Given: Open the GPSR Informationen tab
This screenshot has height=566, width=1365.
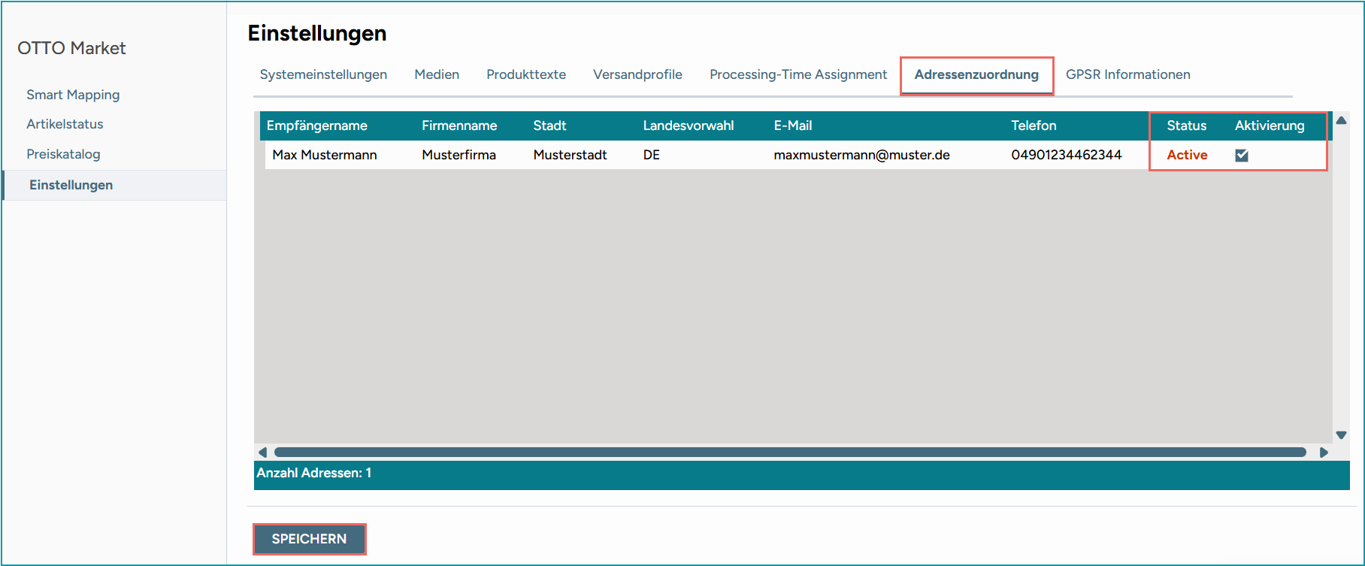Looking at the screenshot, I should (1127, 74).
